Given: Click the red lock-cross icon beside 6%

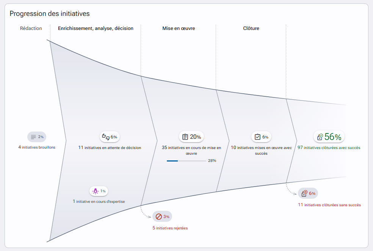Looking at the screenshot, I should [x=304, y=193].
